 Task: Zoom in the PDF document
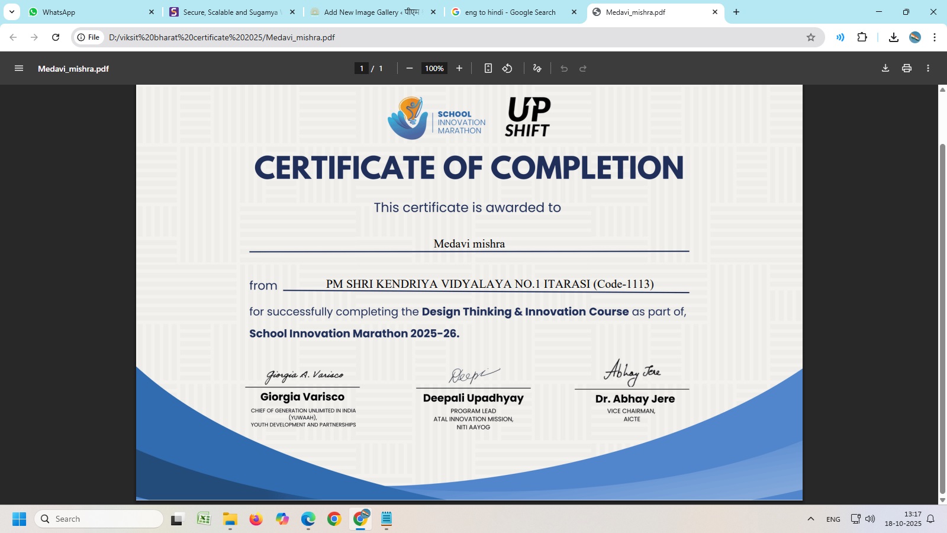pos(459,69)
